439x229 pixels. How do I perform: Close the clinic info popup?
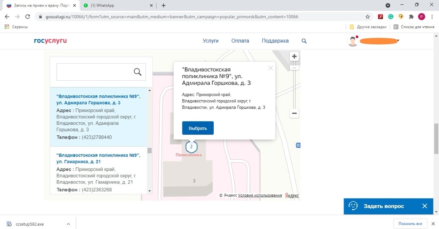(270, 68)
